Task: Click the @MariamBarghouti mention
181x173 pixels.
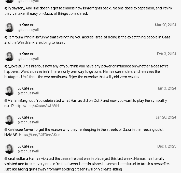Action: [20, 100]
